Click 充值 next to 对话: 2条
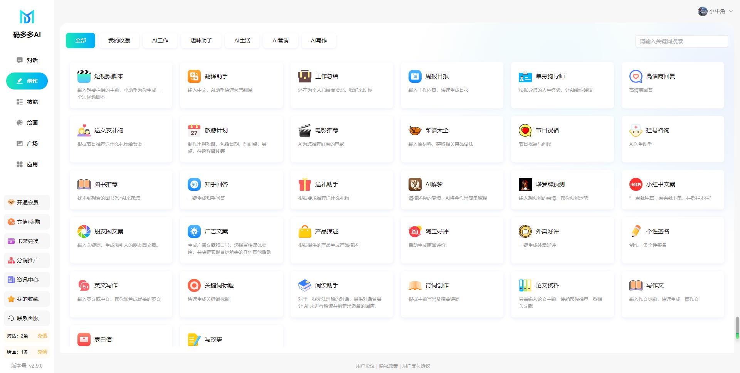The image size is (740, 373). 42,336
